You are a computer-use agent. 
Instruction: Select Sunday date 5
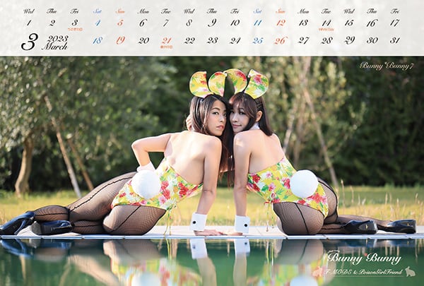point(121,23)
